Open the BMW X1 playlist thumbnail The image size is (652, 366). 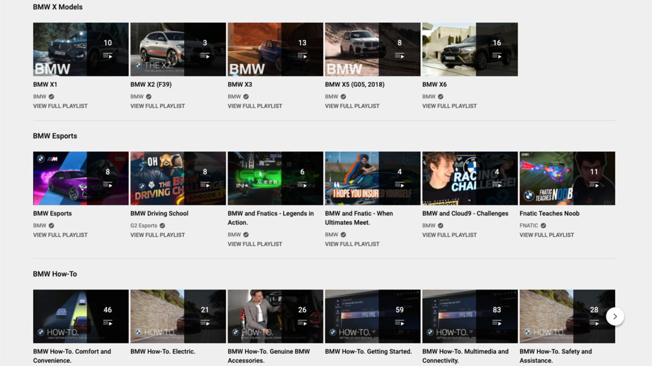point(81,49)
